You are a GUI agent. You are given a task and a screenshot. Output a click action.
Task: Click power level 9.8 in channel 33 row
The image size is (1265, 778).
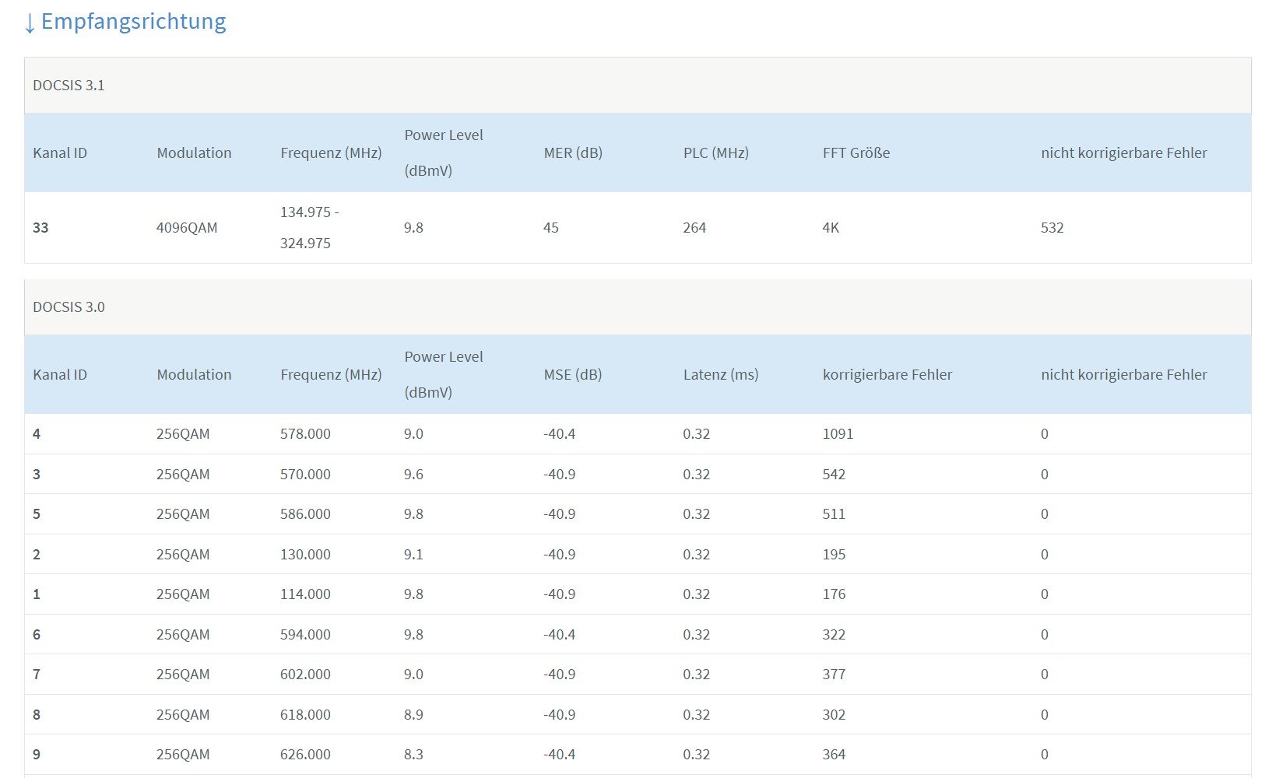[413, 228]
